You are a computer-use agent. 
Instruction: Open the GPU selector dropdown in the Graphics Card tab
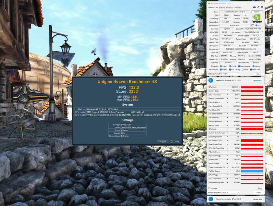223,74
